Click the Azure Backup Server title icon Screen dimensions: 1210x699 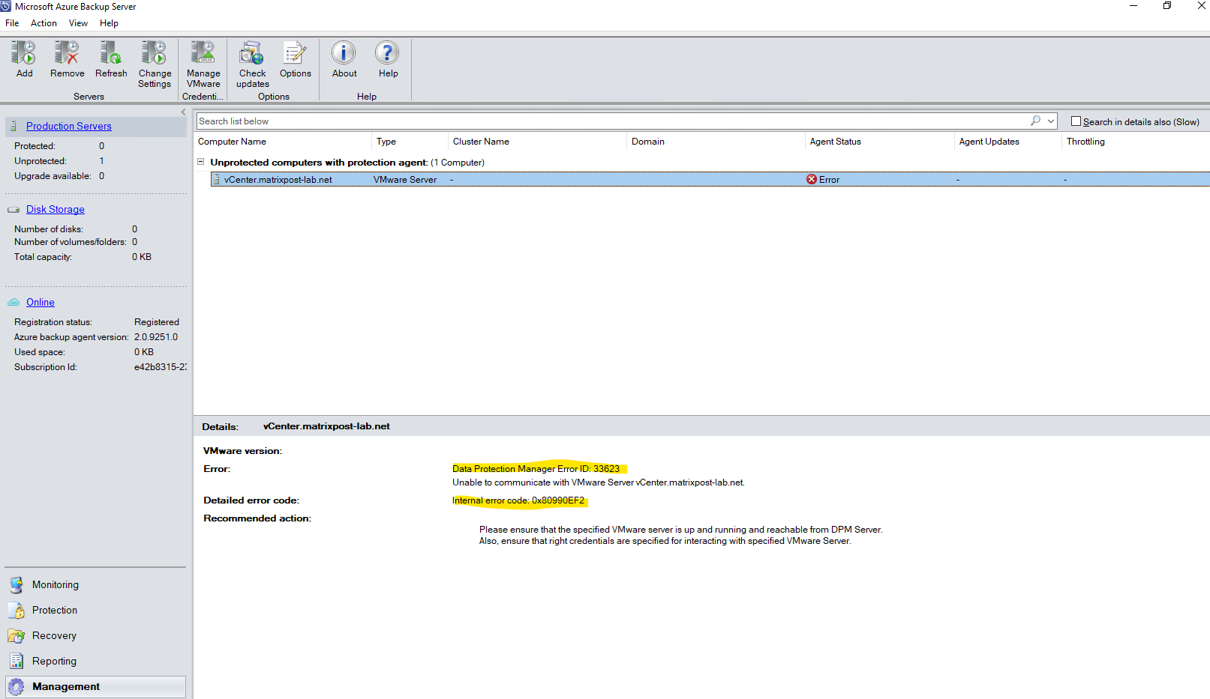(6, 6)
